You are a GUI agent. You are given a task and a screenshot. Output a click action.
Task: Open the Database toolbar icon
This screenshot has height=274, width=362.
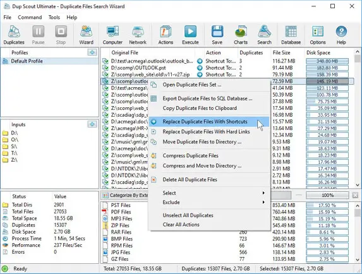[291, 32]
